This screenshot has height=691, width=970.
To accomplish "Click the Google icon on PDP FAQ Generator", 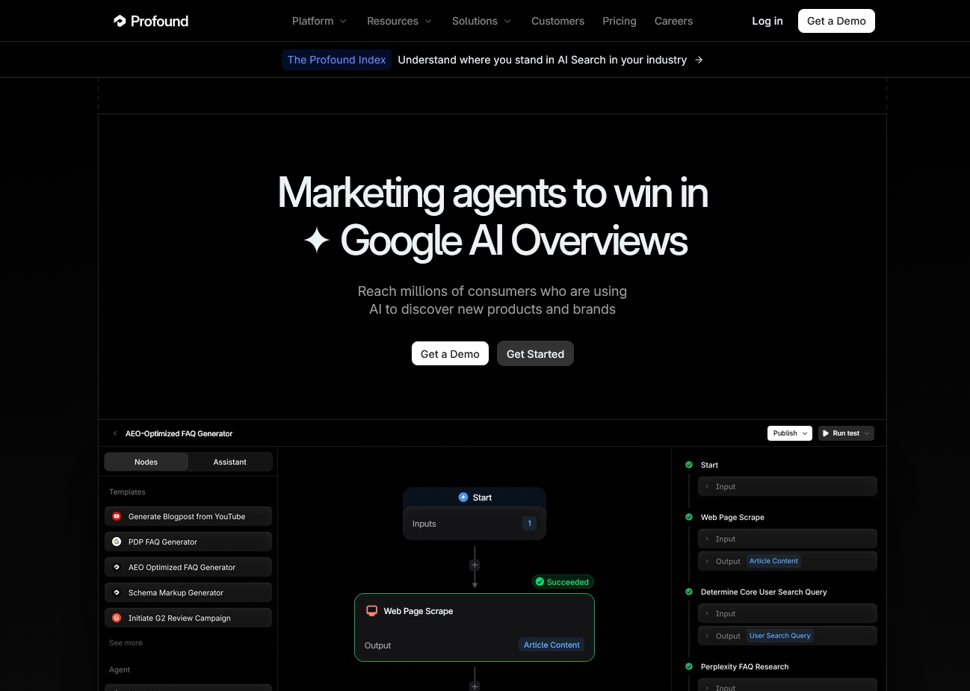I will click(x=117, y=542).
